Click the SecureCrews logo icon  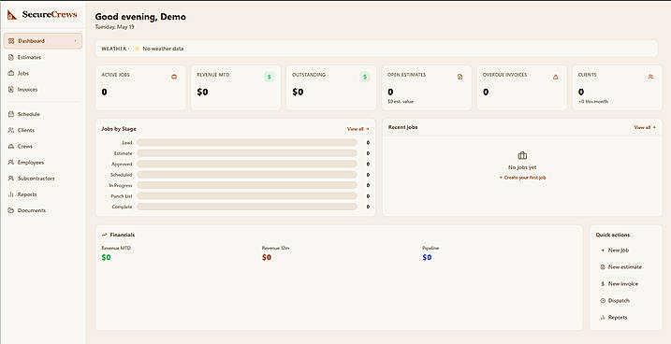pyautogui.click(x=12, y=15)
